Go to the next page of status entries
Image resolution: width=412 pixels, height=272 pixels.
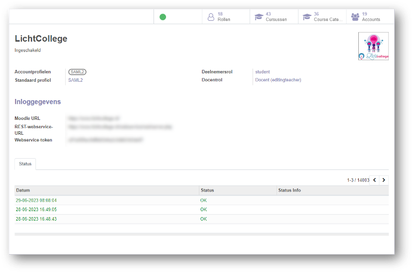coord(383,180)
